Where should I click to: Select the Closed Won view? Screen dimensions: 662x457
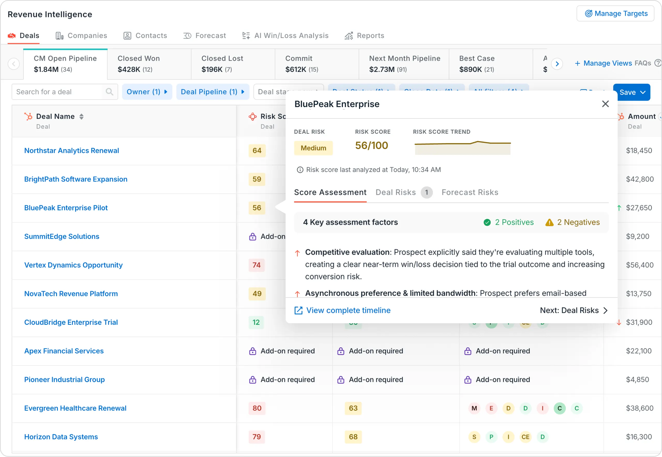tap(149, 64)
